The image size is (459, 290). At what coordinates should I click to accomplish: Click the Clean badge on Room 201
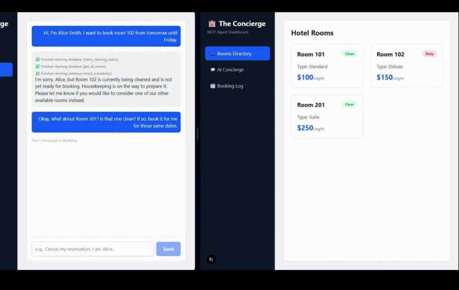(x=349, y=105)
